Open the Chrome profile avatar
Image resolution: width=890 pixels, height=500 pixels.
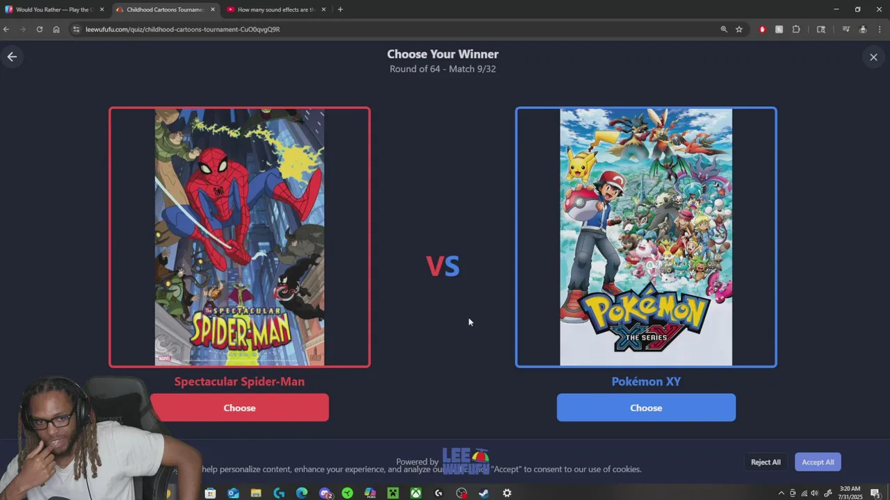[x=863, y=29]
